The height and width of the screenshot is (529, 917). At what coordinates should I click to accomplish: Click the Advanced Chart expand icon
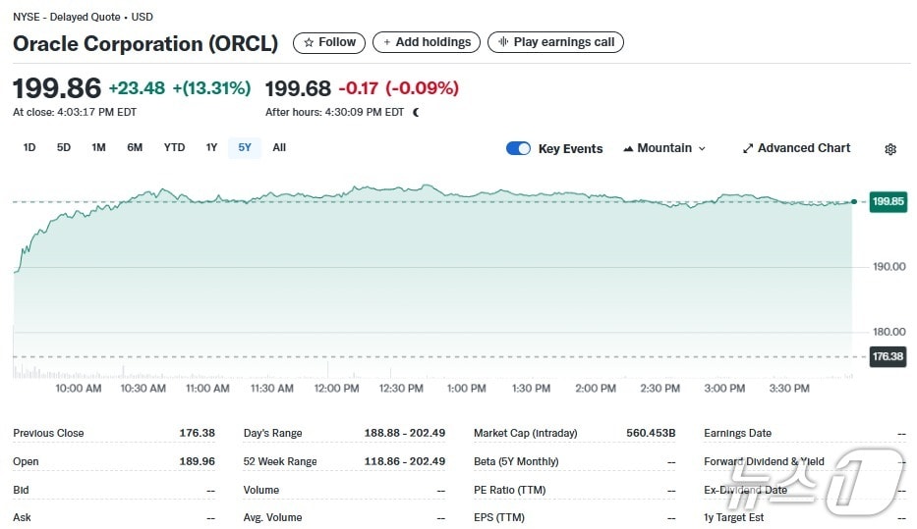(x=748, y=148)
